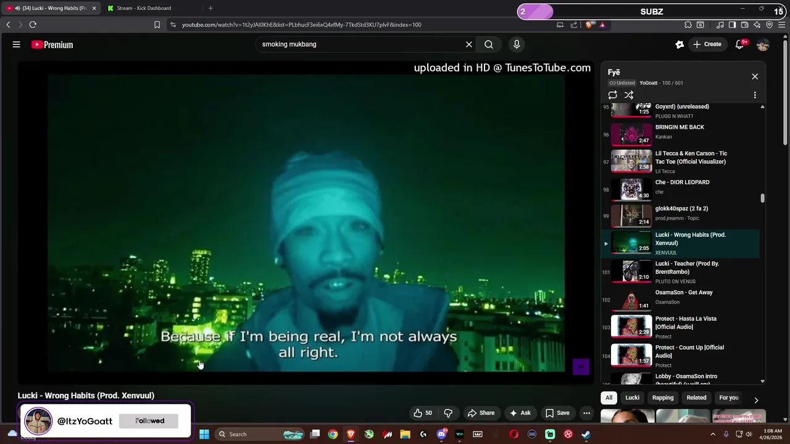
Task: Select the Related filter chip
Action: click(696, 398)
